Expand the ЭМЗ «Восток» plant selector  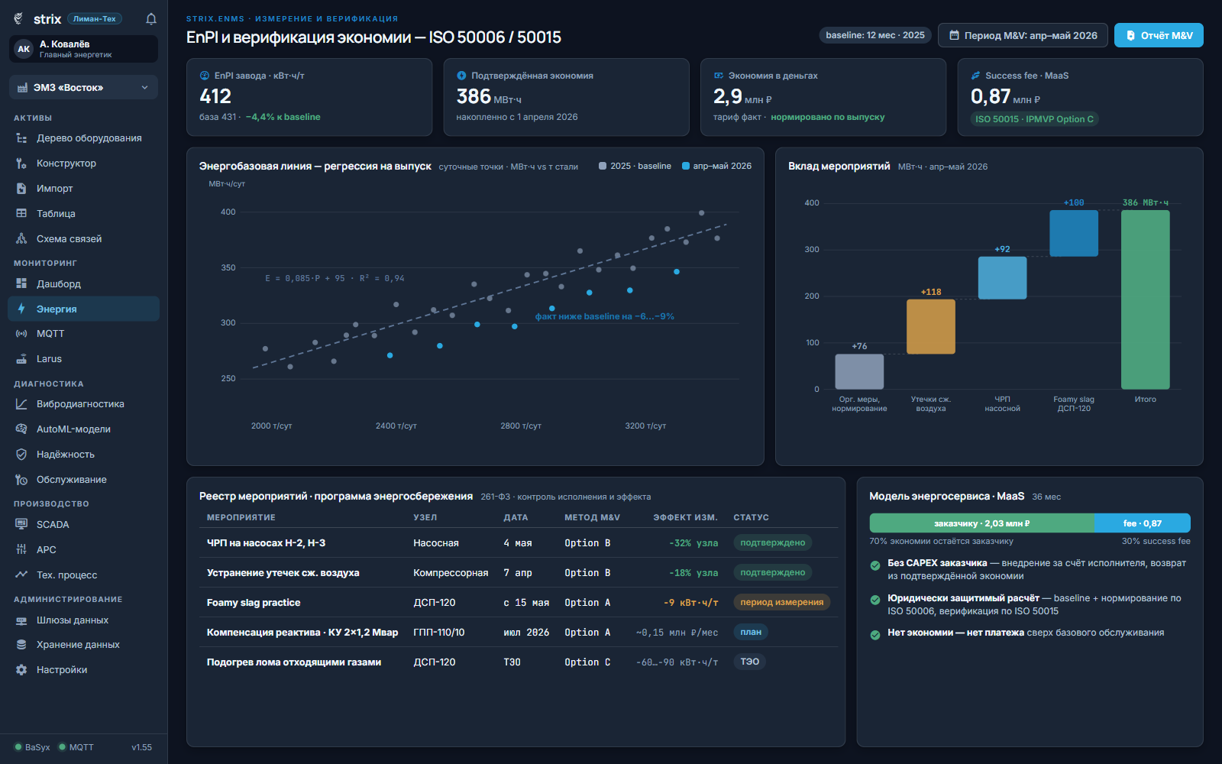click(x=83, y=88)
